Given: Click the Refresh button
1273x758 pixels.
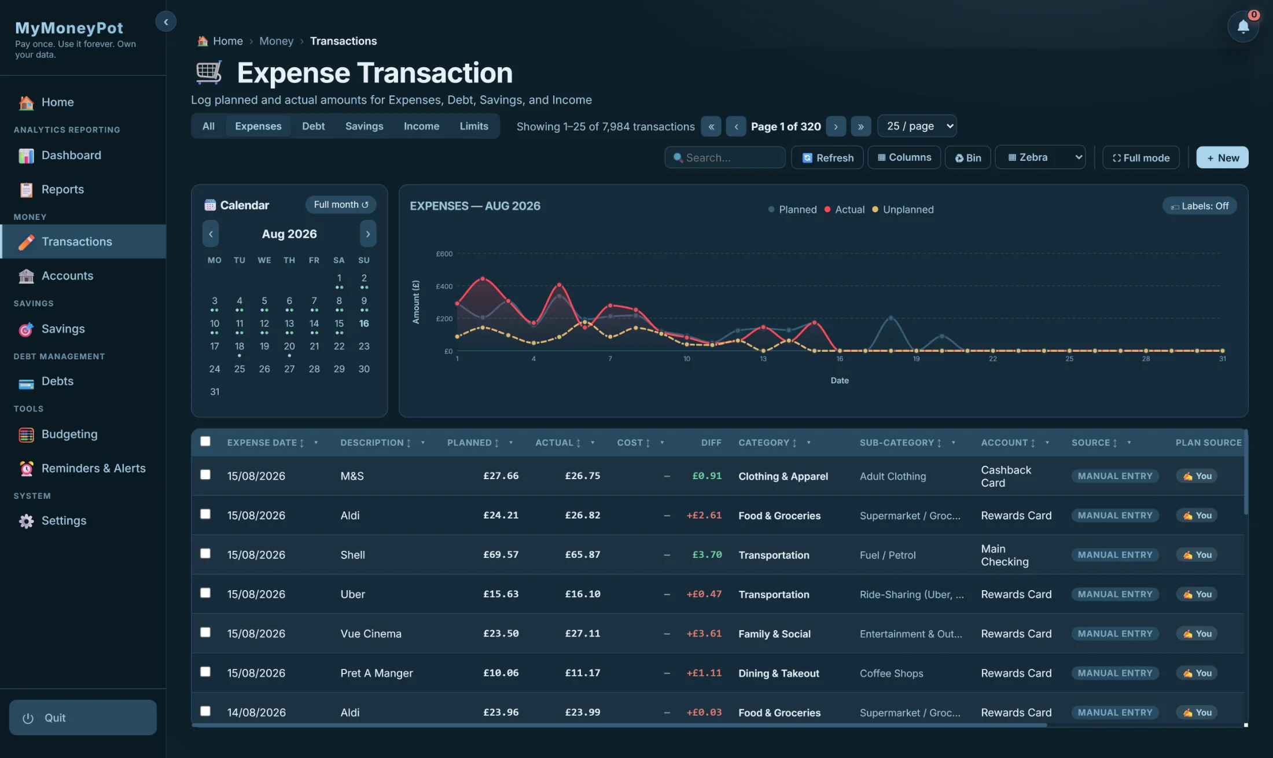Looking at the screenshot, I should pyautogui.click(x=827, y=157).
